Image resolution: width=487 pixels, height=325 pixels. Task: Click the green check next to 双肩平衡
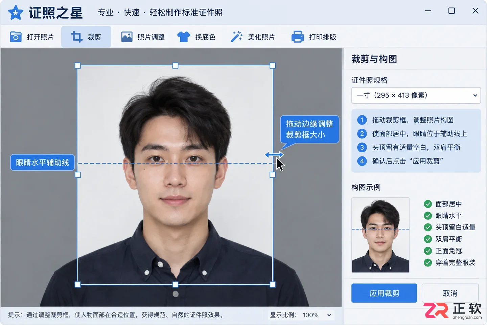pyautogui.click(x=428, y=239)
